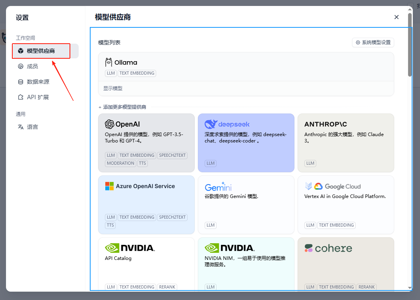The height and width of the screenshot is (300, 420).
Task: Close the settings dialog with X
Action: 396,17
